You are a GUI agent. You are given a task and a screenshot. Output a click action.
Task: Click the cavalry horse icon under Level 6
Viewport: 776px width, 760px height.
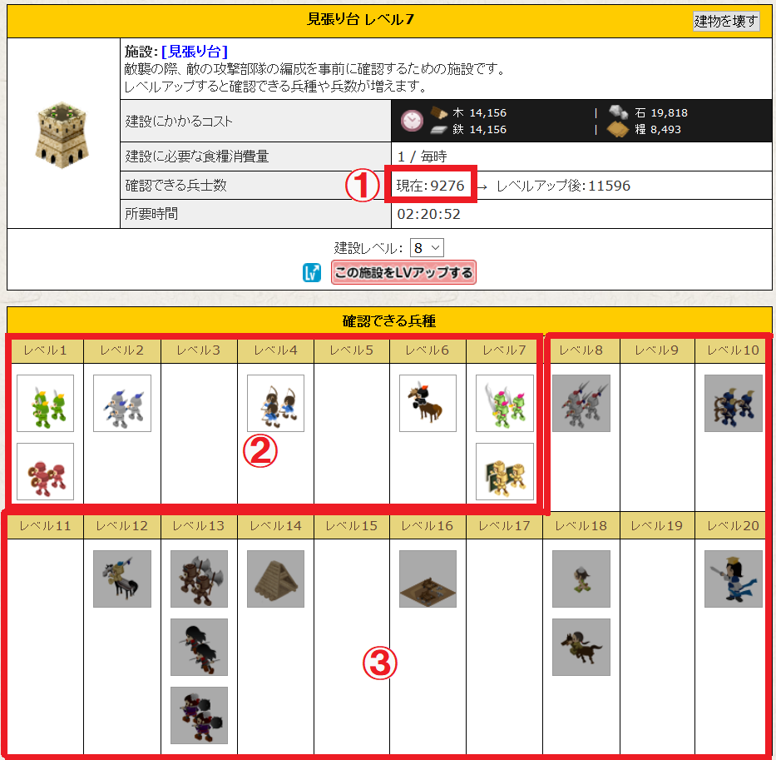(x=428, y=403)
